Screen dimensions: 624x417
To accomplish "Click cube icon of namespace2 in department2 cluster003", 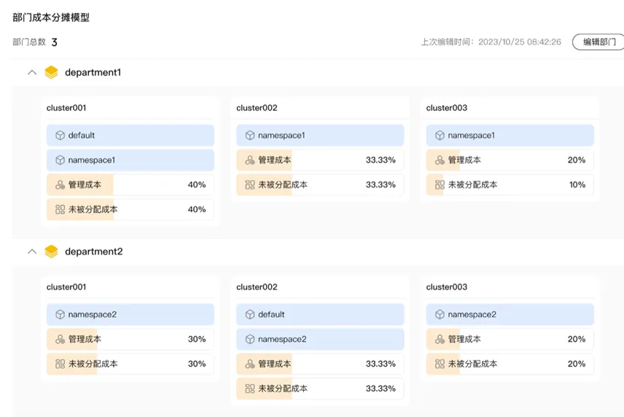I will coord(440,315).
